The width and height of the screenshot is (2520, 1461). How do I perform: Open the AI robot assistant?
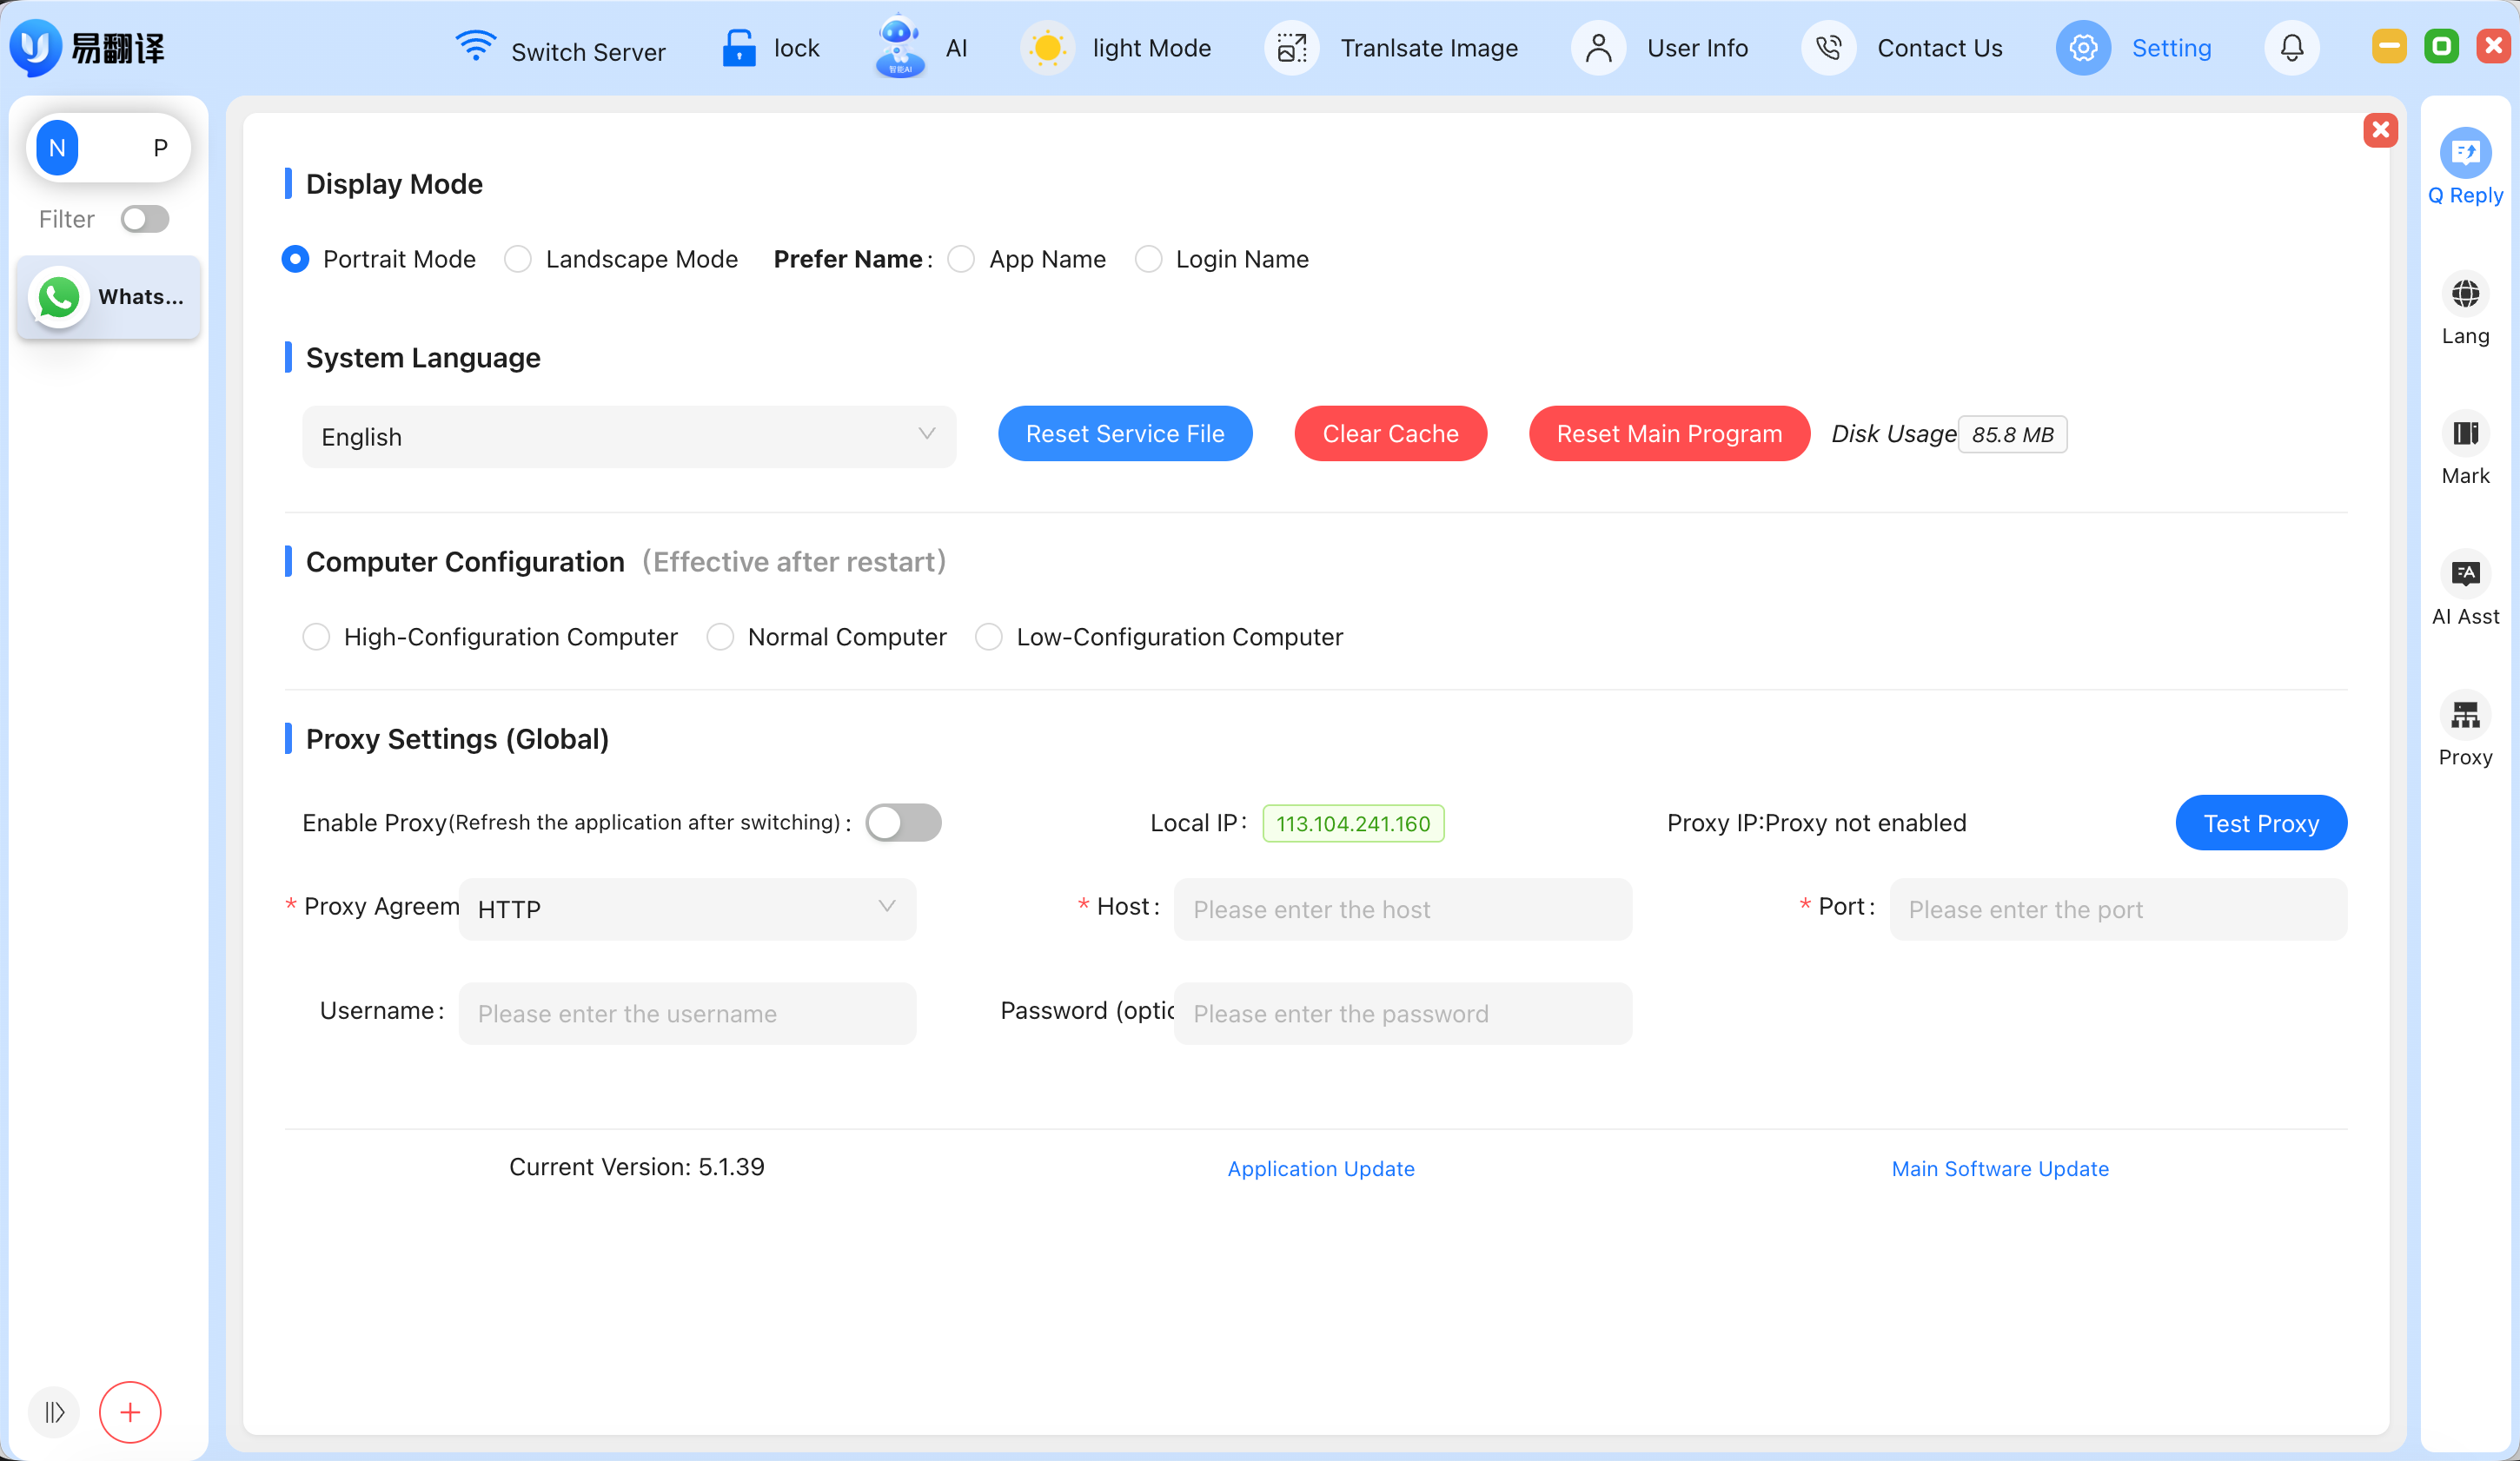coord(900,47)
